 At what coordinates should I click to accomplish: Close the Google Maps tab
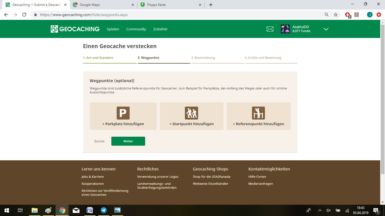[133, 5]
